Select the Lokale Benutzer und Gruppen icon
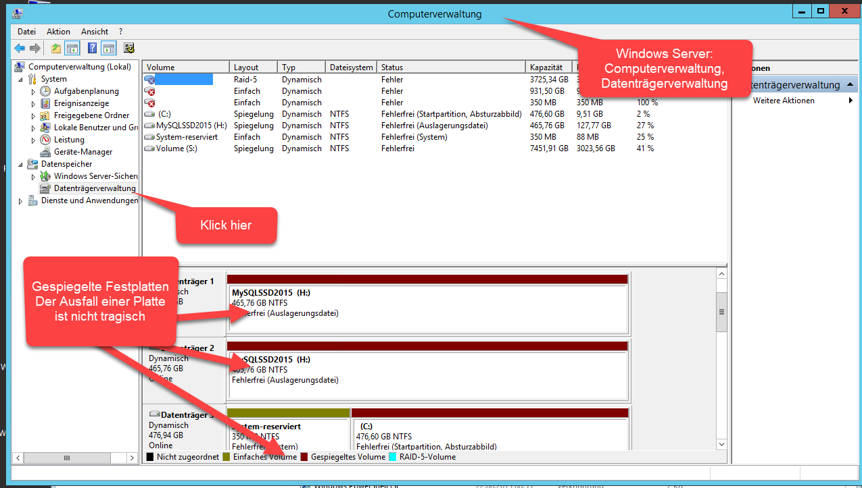This screenshot has width=862, height=488. tap(45, 128)
